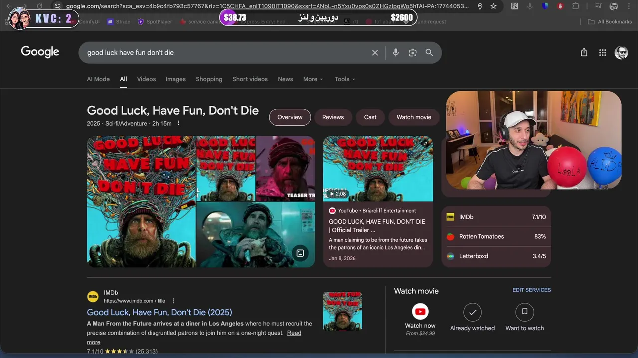638x358 pixels.
Task: Click the IMDb favicon of the first result
Action: 93,297
